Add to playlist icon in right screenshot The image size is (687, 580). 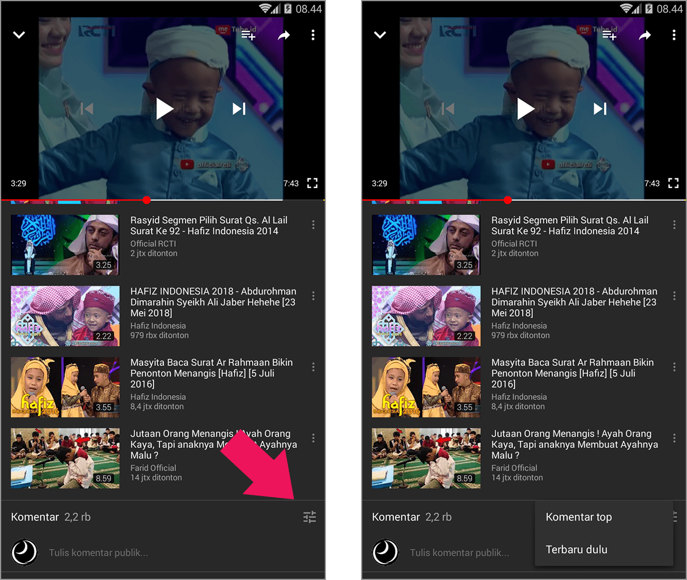[609, 35]
